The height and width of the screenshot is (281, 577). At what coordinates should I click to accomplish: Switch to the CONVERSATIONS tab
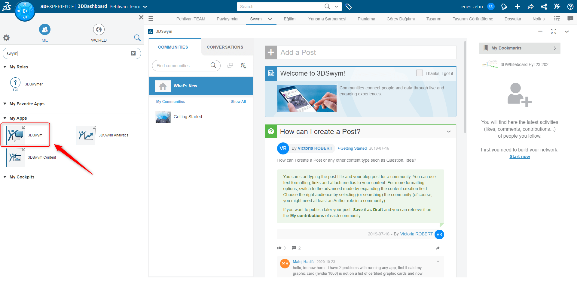tap(225, 47)
